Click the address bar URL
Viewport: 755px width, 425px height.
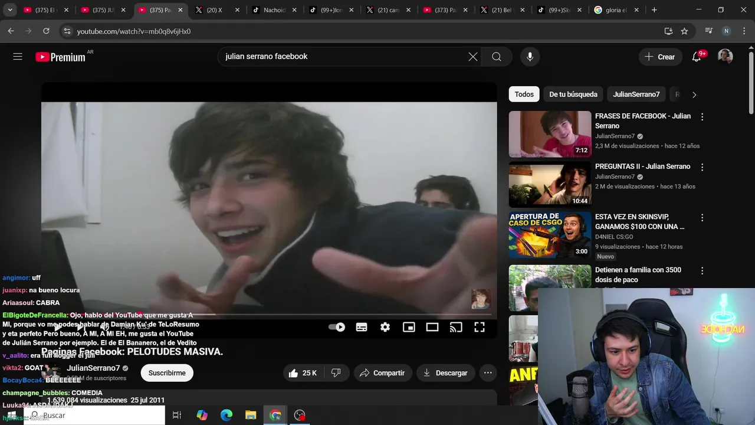point(134,31)
